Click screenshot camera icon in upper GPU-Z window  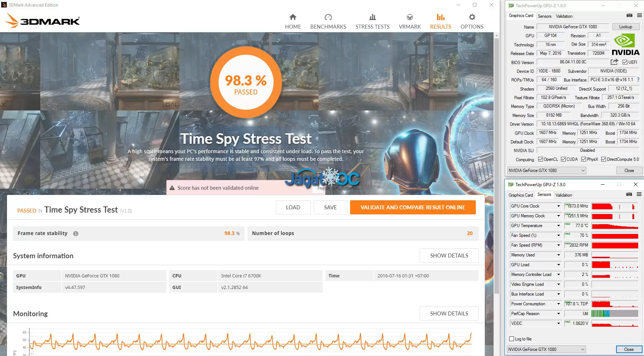[630, 15]
